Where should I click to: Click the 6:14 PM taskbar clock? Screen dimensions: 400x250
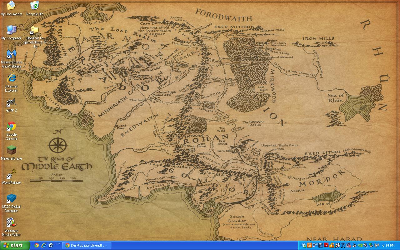pos(388,245)
